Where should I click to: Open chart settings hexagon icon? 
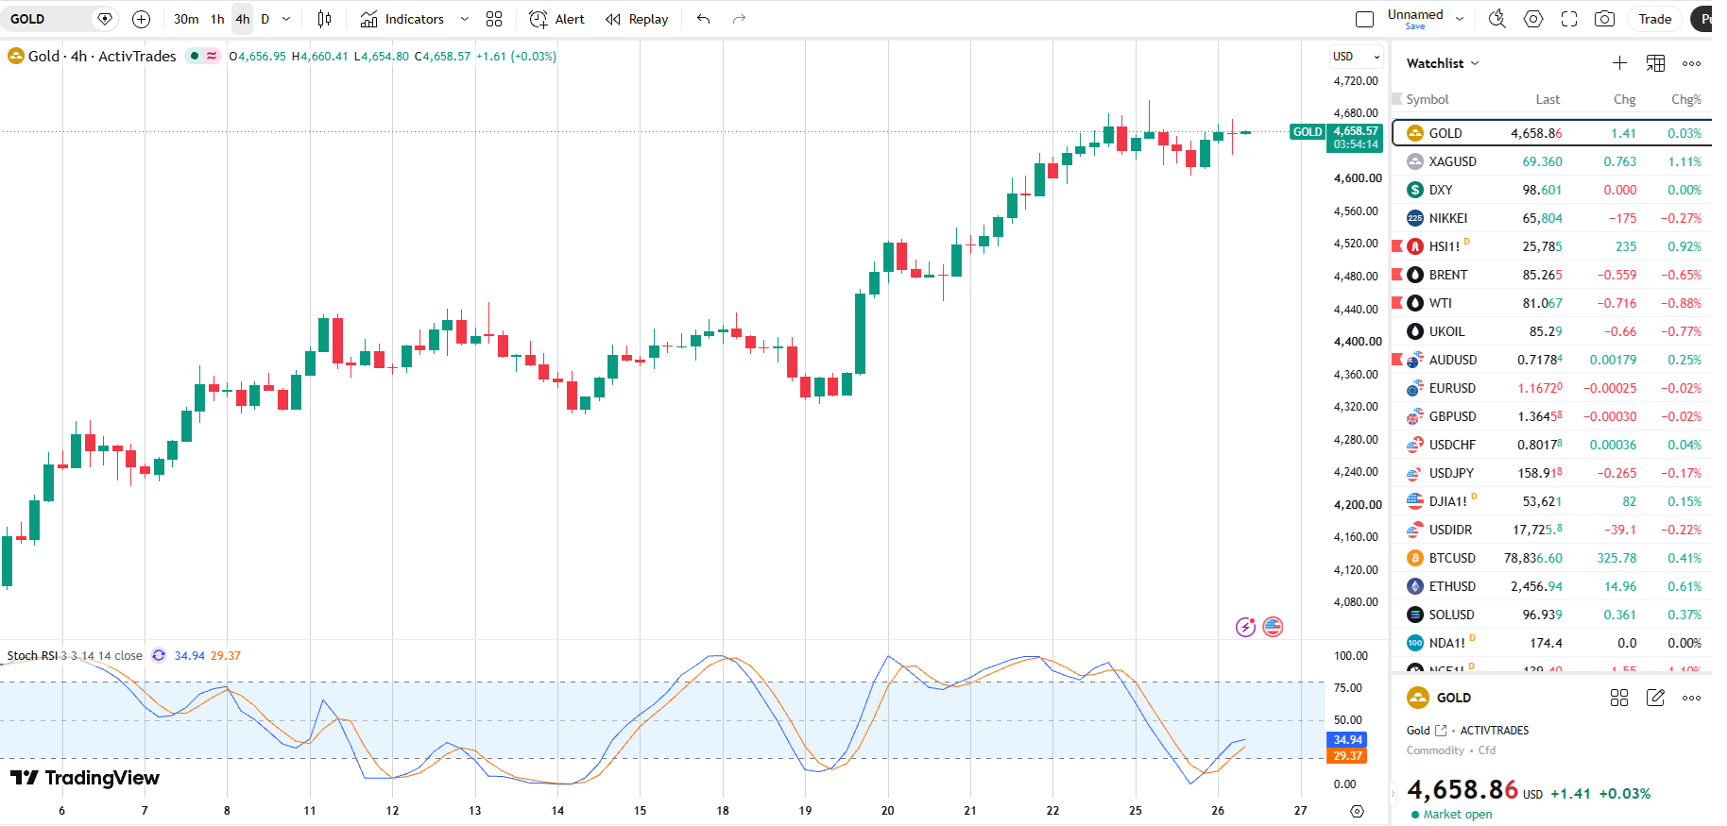click(1533, 19)
